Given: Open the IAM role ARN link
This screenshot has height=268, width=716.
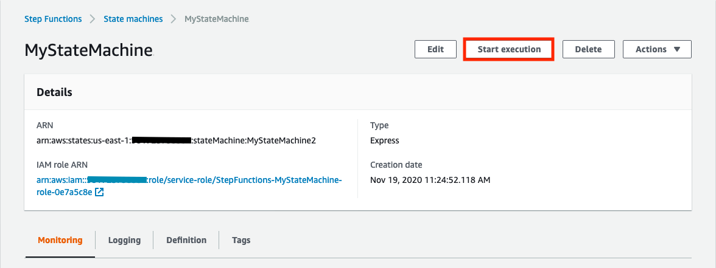Looking at the screenshot, I should click(x=189, y=180).
